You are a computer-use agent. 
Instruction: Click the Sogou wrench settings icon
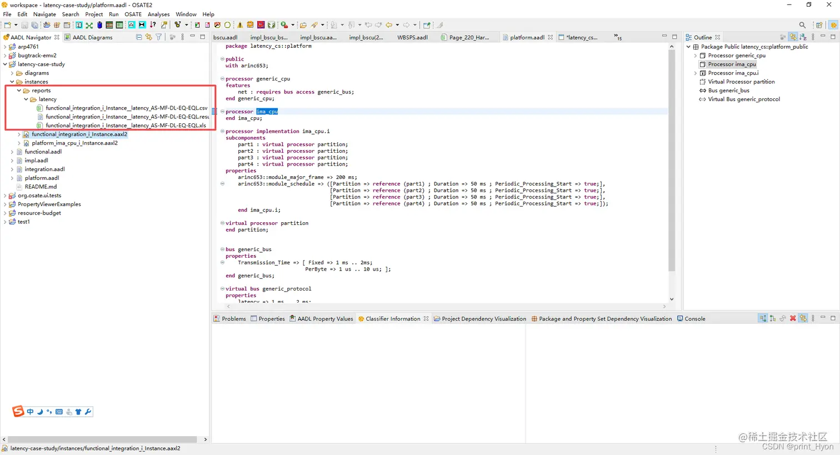88,412
